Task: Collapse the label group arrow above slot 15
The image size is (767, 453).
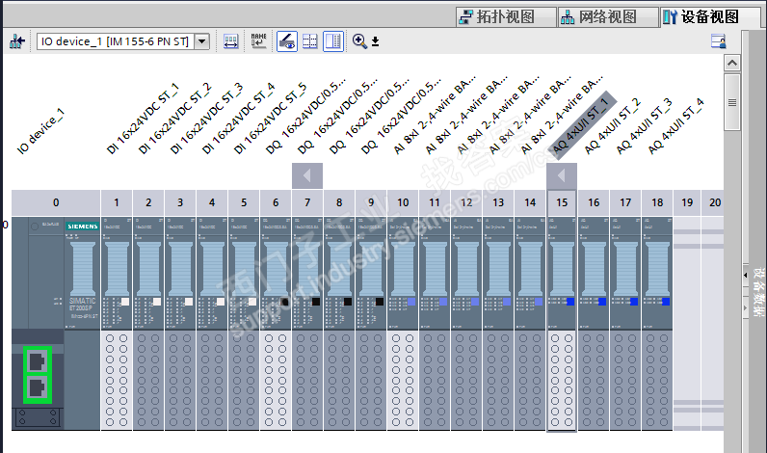Action: 562,175
